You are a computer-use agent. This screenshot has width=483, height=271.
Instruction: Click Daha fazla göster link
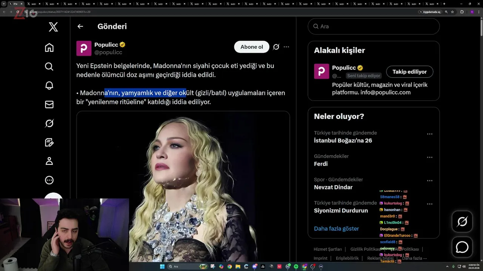[336, 228]
